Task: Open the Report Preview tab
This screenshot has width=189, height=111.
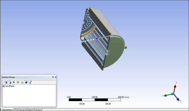Action: pyautogui.click(x=34, y=110)
